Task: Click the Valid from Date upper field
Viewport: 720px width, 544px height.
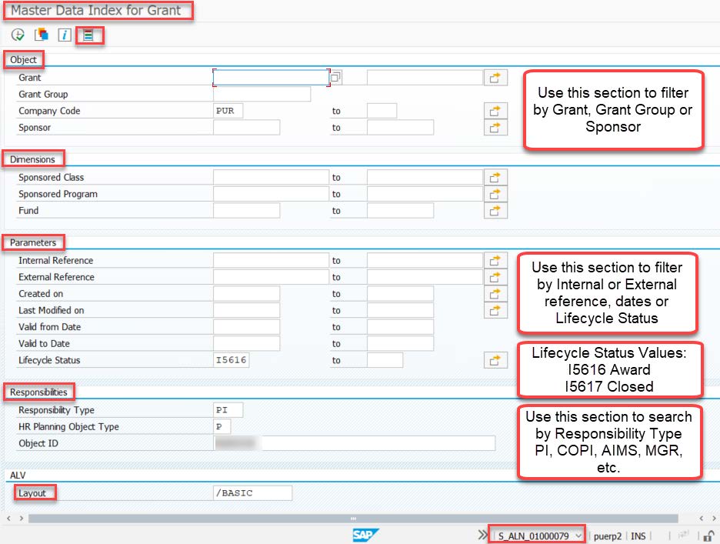Action: tap(401, 327)
